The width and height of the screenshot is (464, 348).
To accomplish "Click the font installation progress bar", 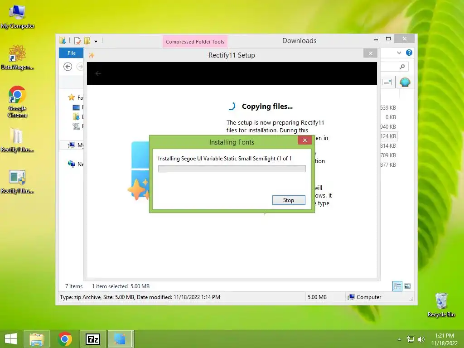I will (232, 169).
